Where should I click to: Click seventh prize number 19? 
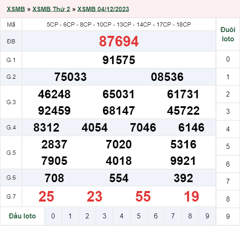pos(191,196)
